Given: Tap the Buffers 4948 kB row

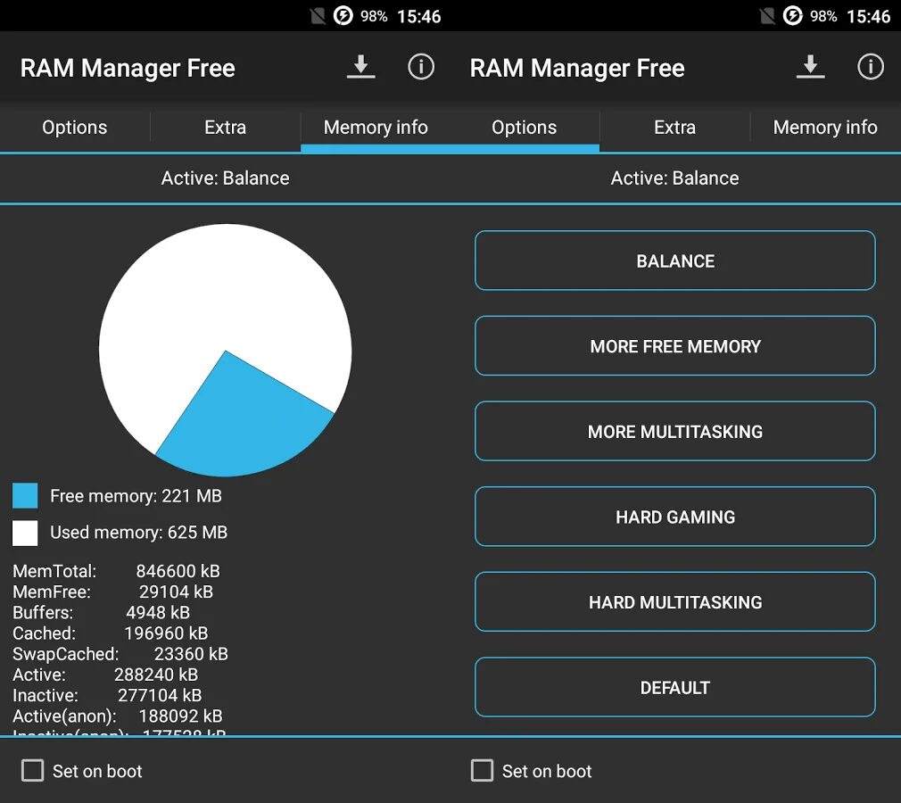Looking at the screenshot, I should click(101, 613).
